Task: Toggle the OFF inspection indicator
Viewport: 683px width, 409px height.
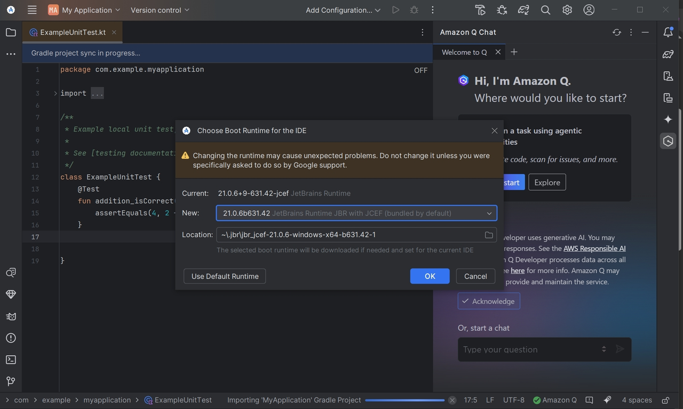Action: [x=420, y=70]
